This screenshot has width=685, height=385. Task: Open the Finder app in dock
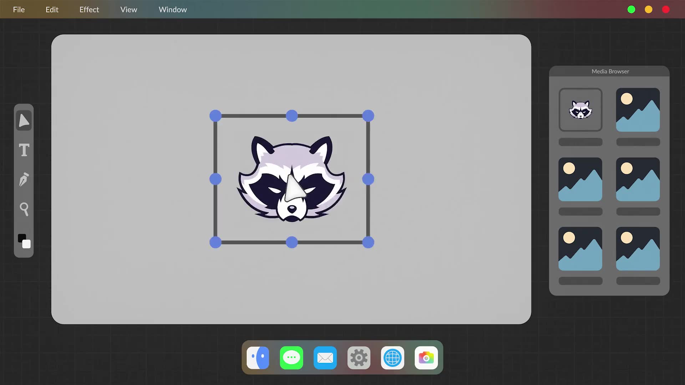coord(258,358)
